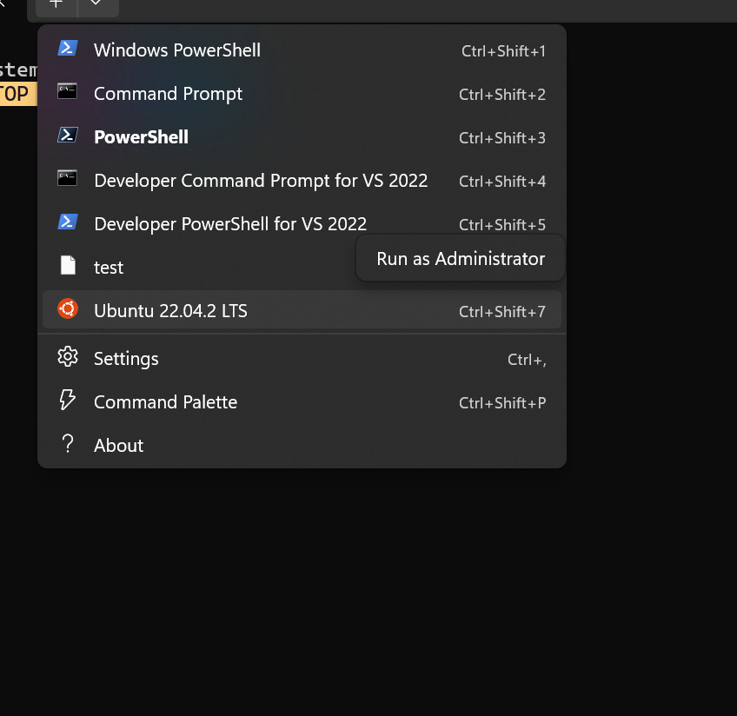Select the bold PowerShell profile icon

coord(68,136)
